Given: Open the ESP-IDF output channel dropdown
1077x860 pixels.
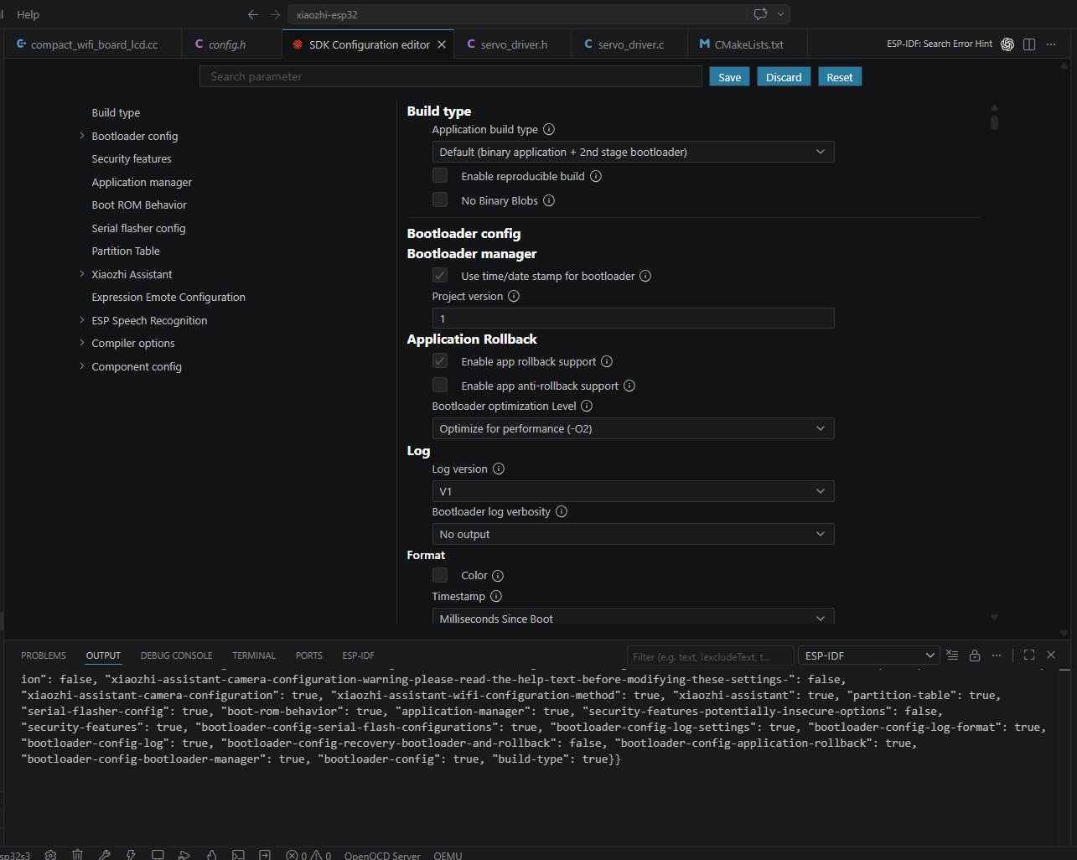Looking at the screenshot, I should coord(868,655).
